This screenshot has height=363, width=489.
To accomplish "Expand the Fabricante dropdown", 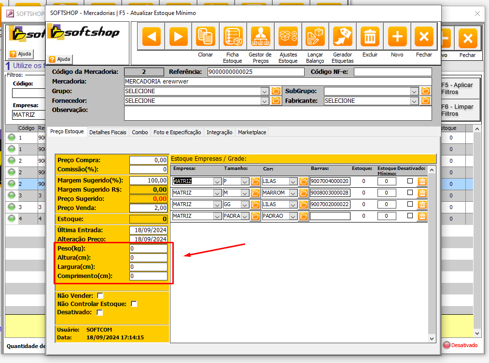I will (414, 101).
